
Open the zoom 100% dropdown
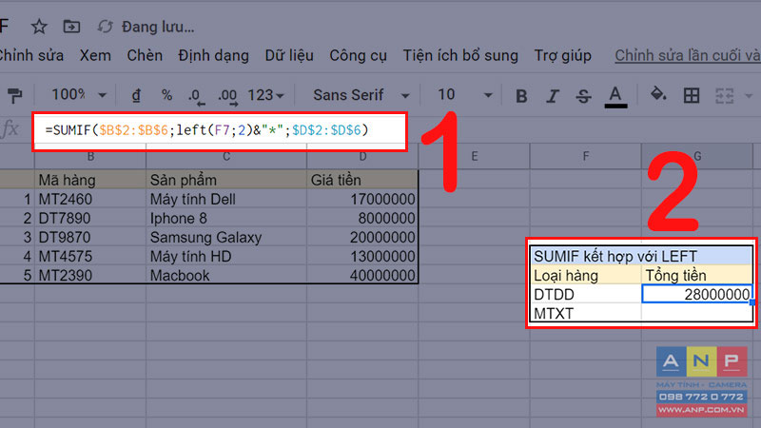coord(79,94)
